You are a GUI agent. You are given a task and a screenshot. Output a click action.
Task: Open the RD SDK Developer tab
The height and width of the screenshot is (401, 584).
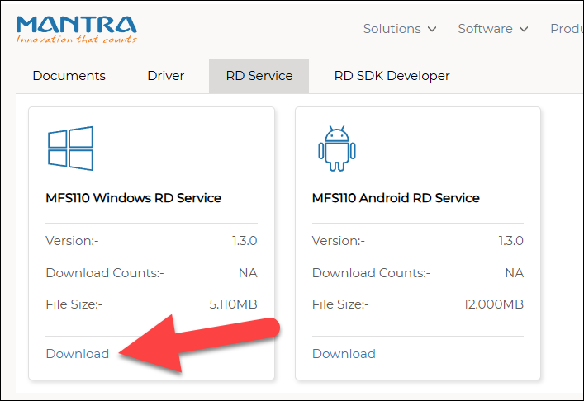click(392, 76)
